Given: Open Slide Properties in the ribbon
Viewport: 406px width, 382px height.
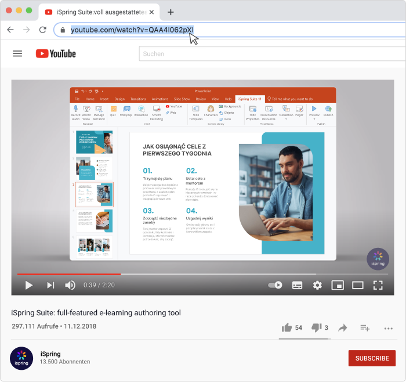Looking at the screenshot, I should [252, 113].
